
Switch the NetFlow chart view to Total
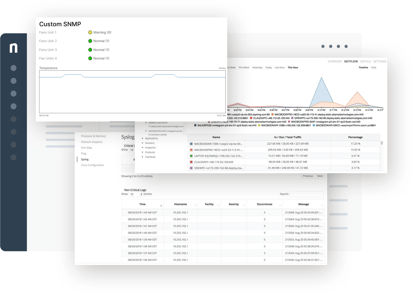click(373, 67)
